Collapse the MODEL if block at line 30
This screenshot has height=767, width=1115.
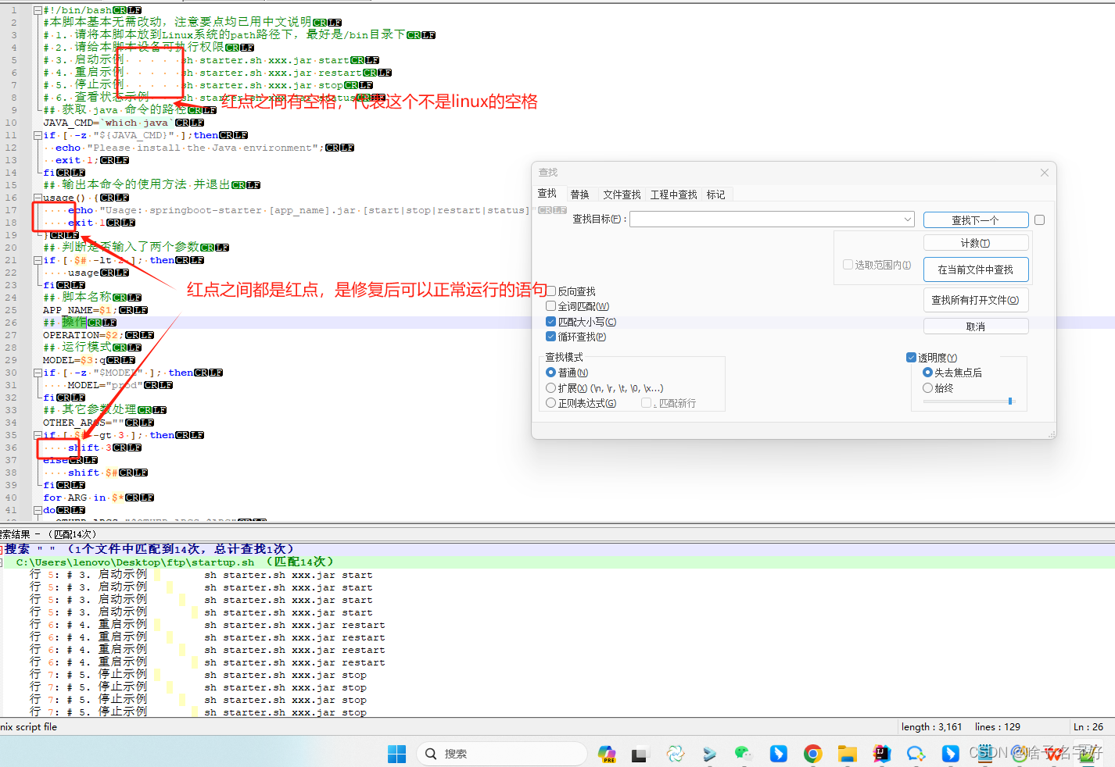(38, 373)
